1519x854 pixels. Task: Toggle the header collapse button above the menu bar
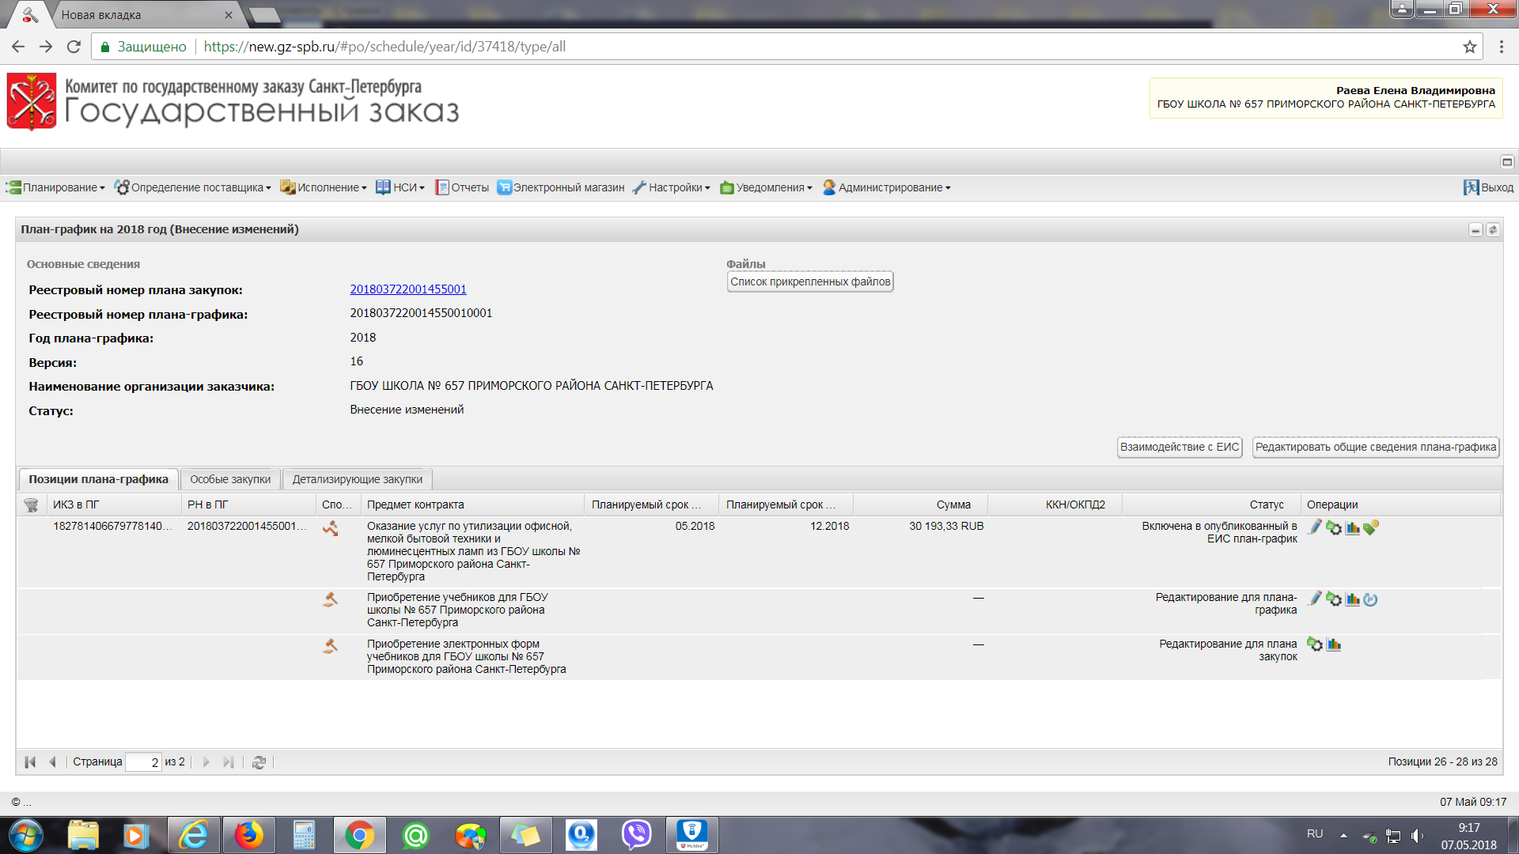[x=1507, y=161]
